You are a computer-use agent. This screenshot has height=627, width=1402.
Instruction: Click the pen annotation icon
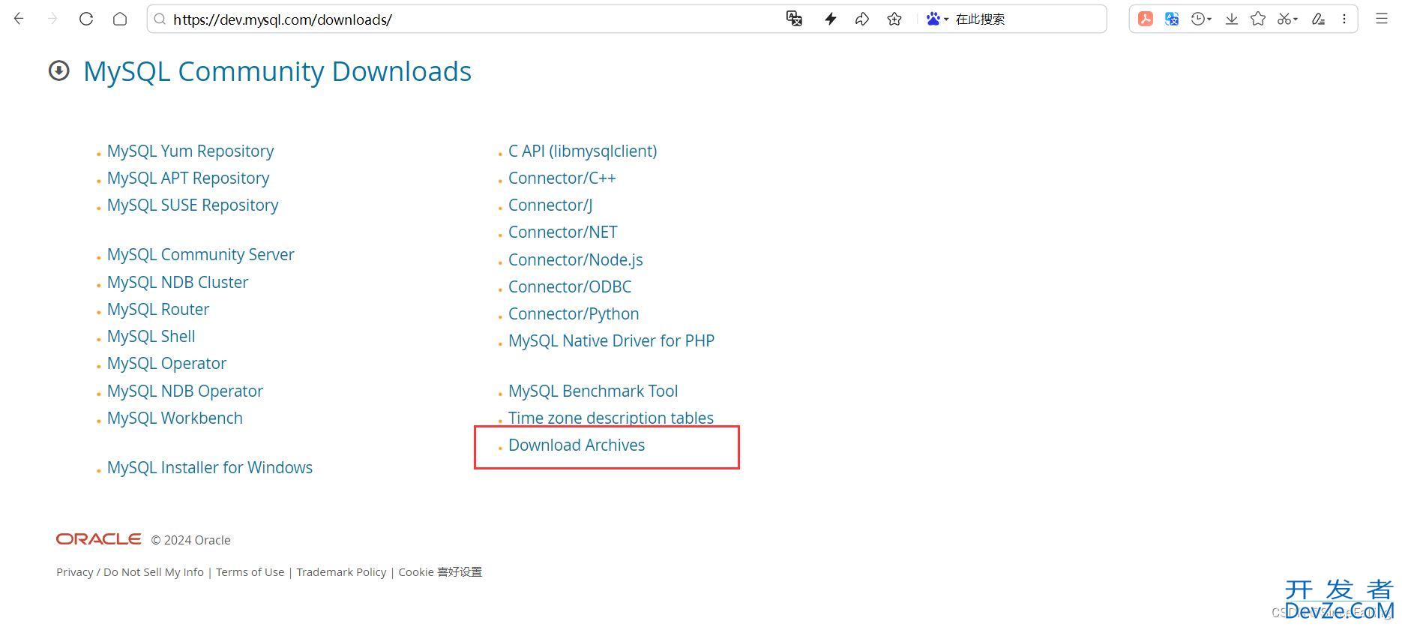click(1318, 19)
